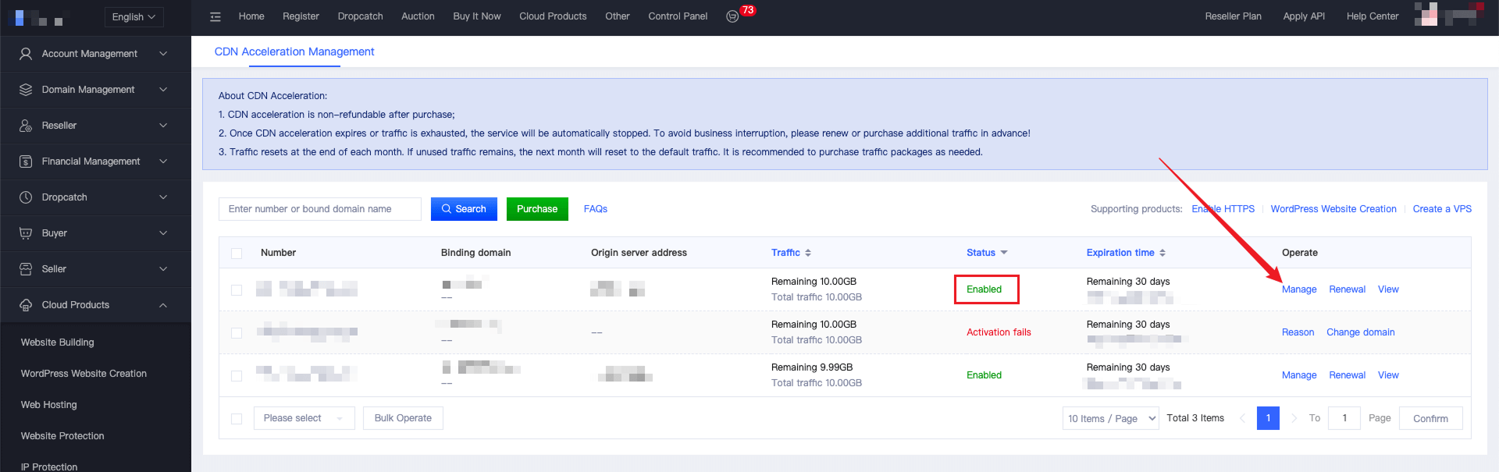Viewport: 1499px width, 472px height.
Task: Expand the Seller menu chevron
Action: coord(163,269)
